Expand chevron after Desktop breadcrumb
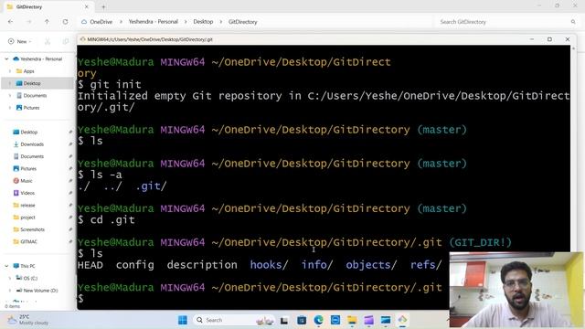 (221, 22)
